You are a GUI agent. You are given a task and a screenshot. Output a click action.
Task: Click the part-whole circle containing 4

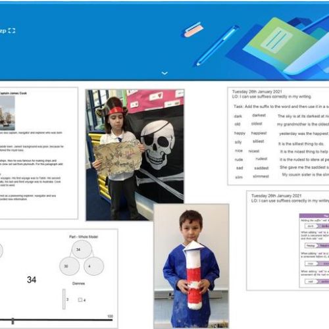tap(93, 266)
